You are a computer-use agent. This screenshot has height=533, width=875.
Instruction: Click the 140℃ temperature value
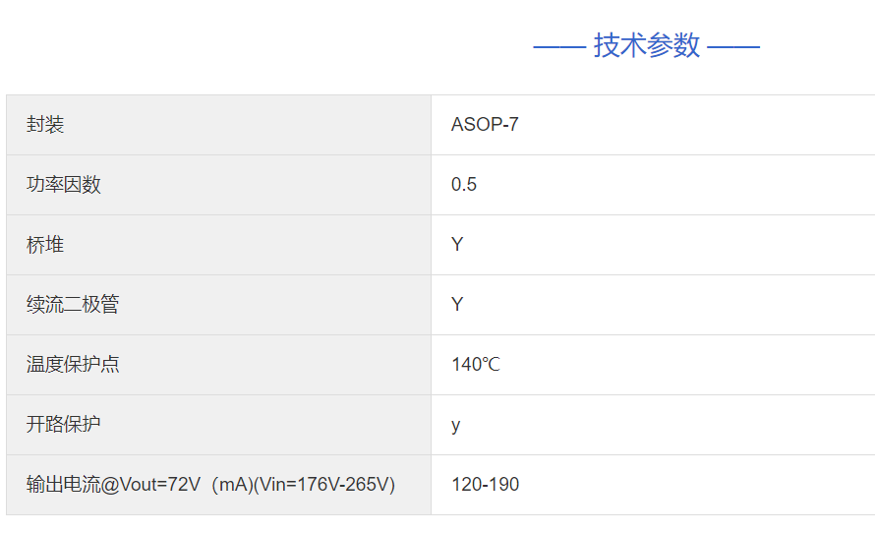476,365
